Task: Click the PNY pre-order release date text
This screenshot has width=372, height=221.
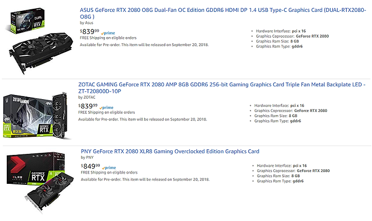Action: [x=145, y=179]
